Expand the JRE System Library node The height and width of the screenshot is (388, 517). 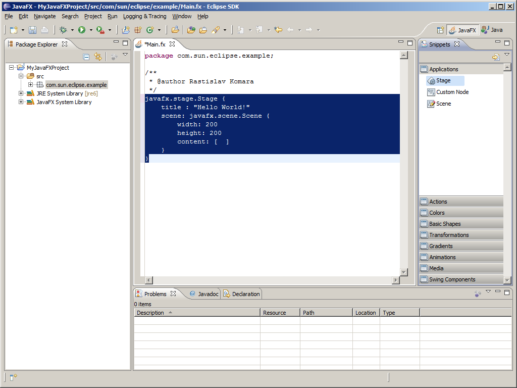[x=21, y=93]
